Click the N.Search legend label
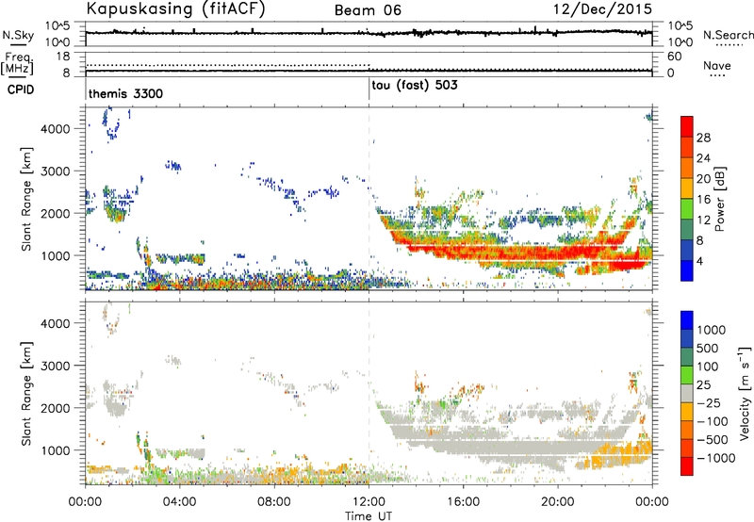 (728, 35)
